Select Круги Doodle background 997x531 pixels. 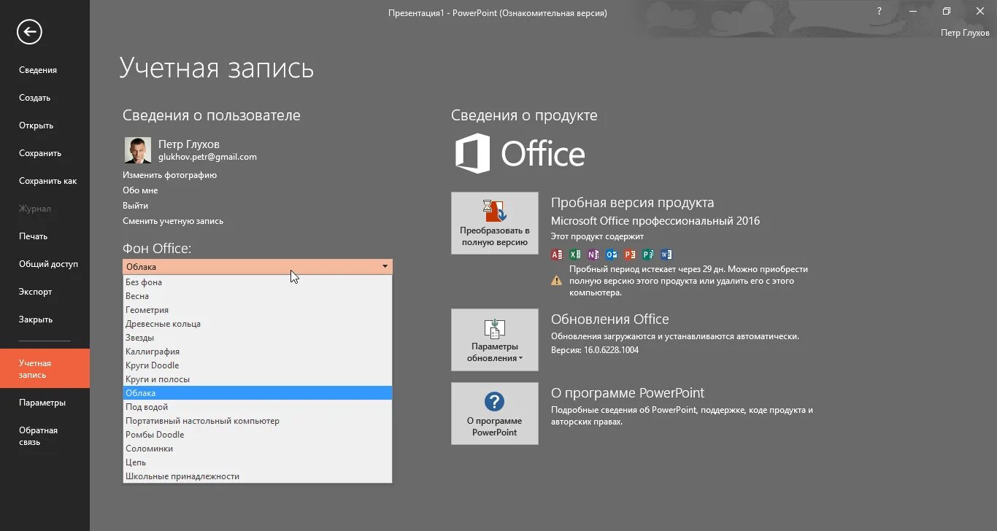pyautogui.click(x=258, y=365)
